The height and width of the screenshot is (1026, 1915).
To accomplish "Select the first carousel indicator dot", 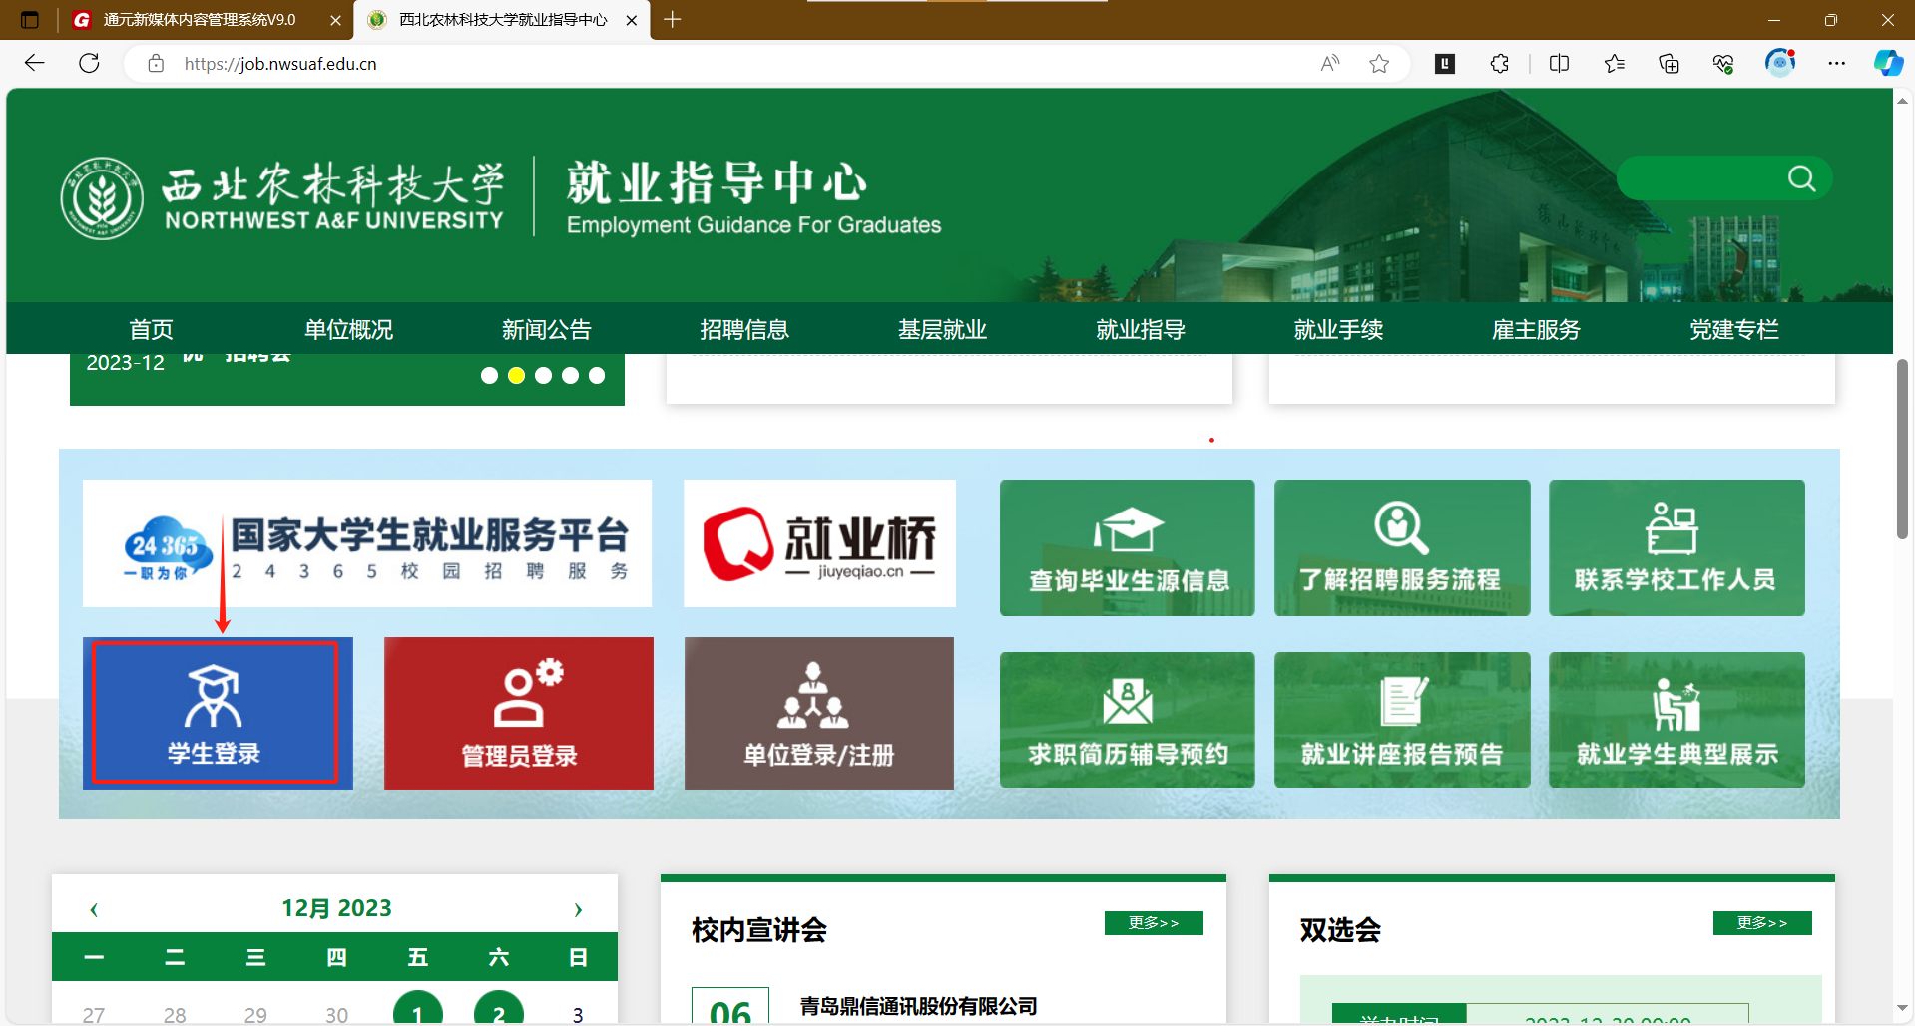I will click(489, 376).
